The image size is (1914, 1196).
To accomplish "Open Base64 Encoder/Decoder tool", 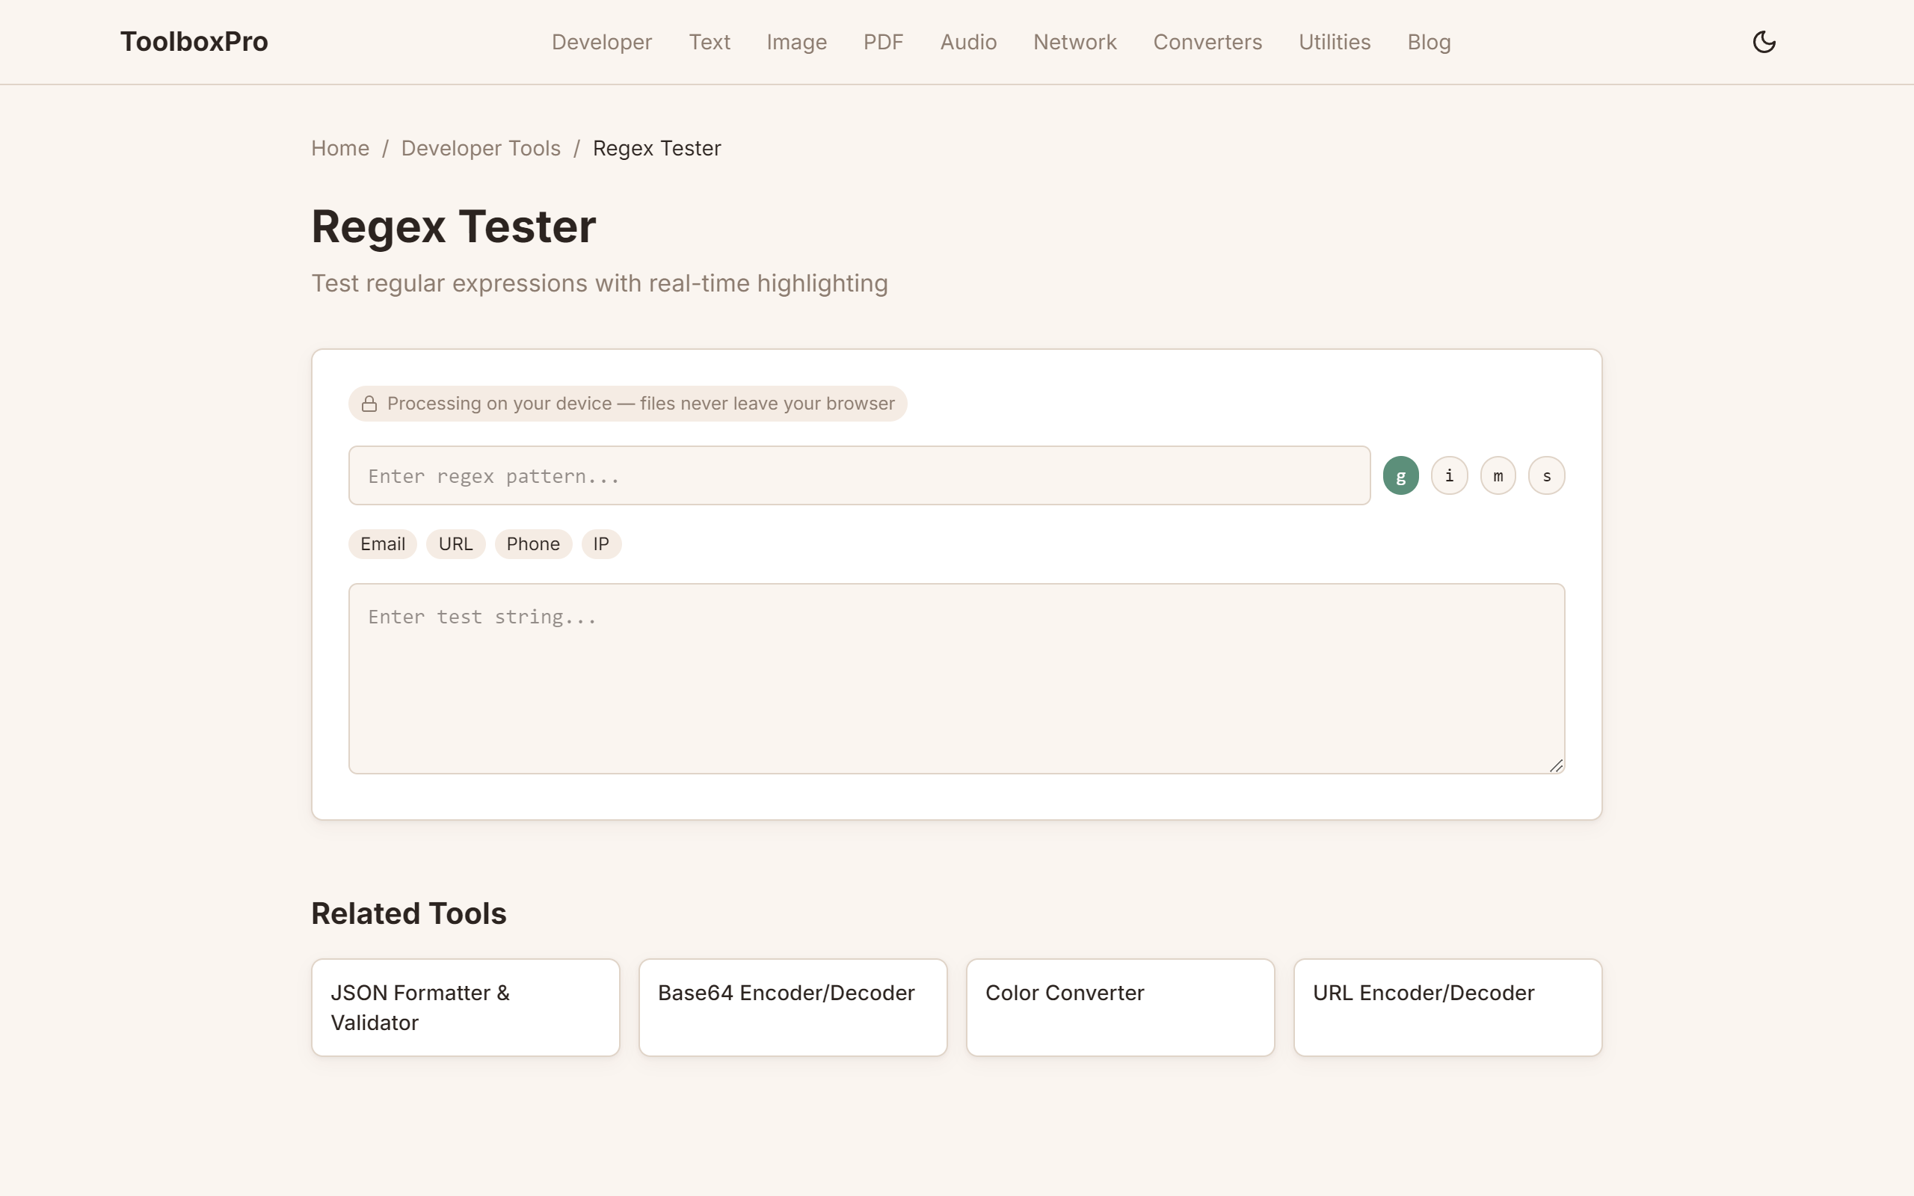I will pos(793,1007).
